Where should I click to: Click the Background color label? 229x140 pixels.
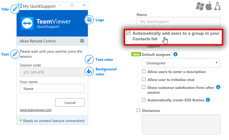point(106,72)
